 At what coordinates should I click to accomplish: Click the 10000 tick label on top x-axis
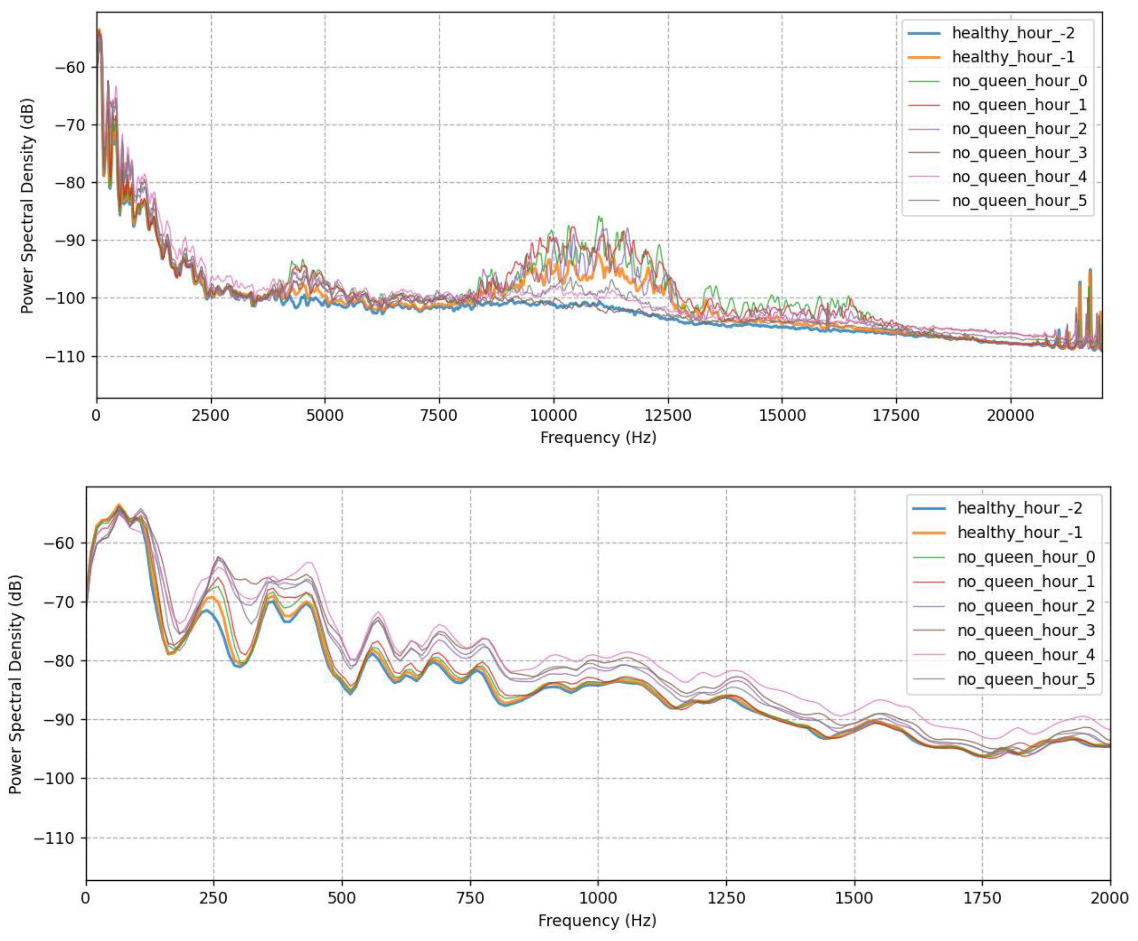coord(553,416)
